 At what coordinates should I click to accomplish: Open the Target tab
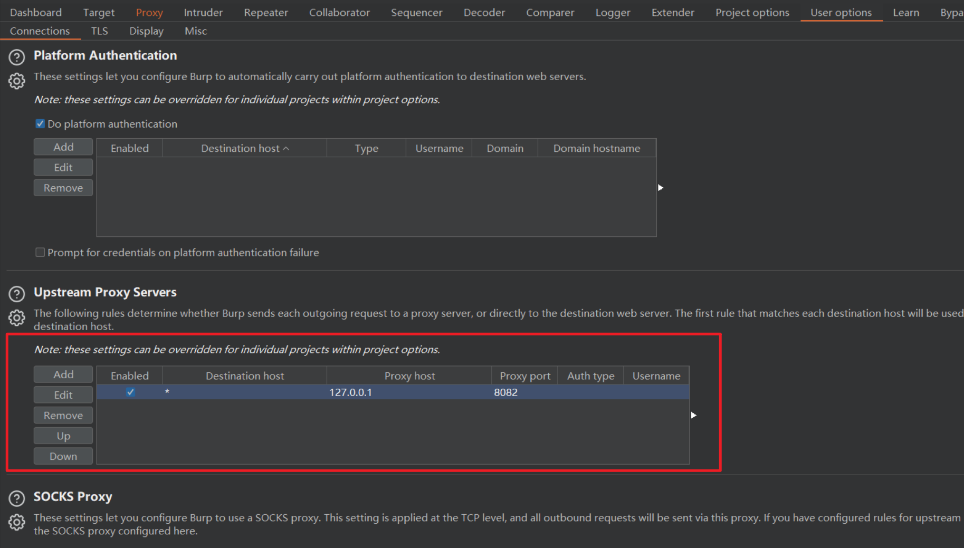pos(99,12)
